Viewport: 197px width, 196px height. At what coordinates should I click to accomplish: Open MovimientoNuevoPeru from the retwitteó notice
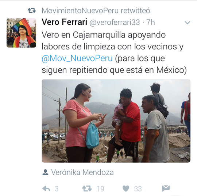(x=80, y=11)
